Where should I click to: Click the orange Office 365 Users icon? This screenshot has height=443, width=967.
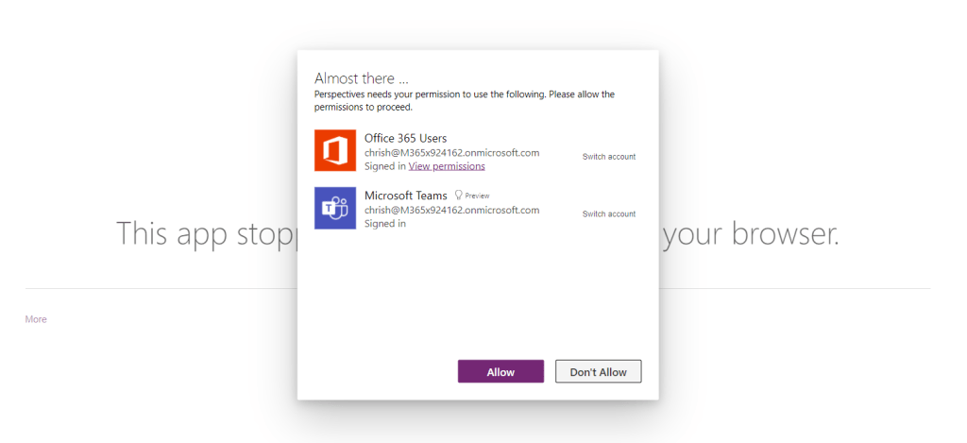335,151
